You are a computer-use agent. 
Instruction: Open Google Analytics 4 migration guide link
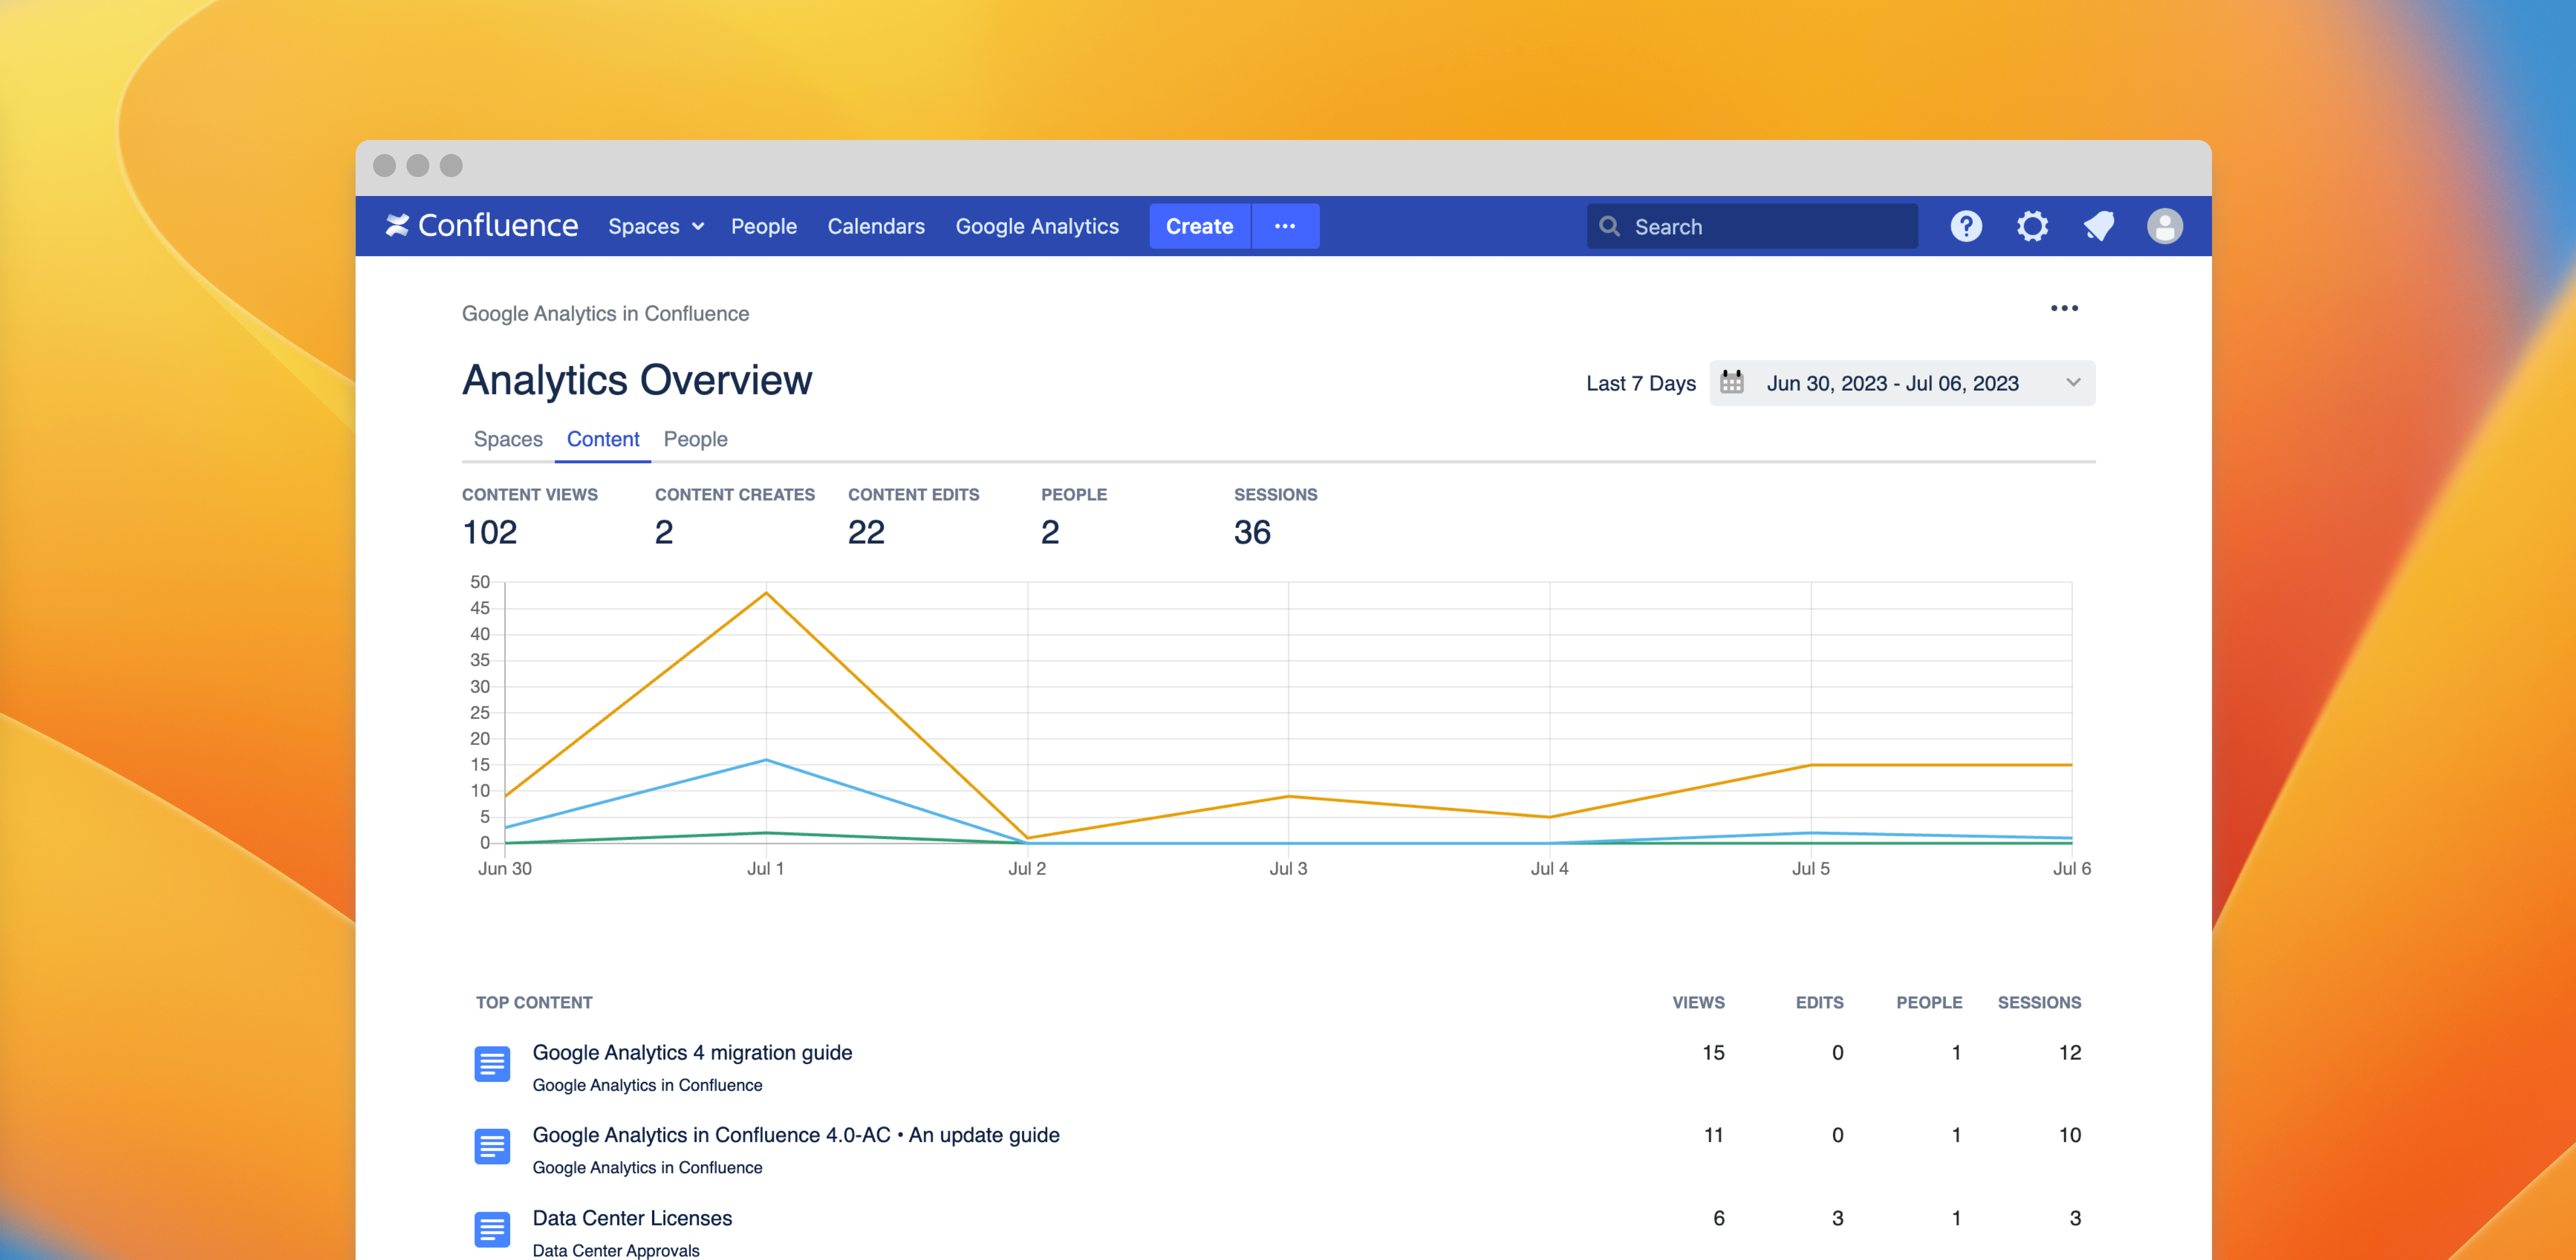pyautogui.click(x=692, y=1052)
